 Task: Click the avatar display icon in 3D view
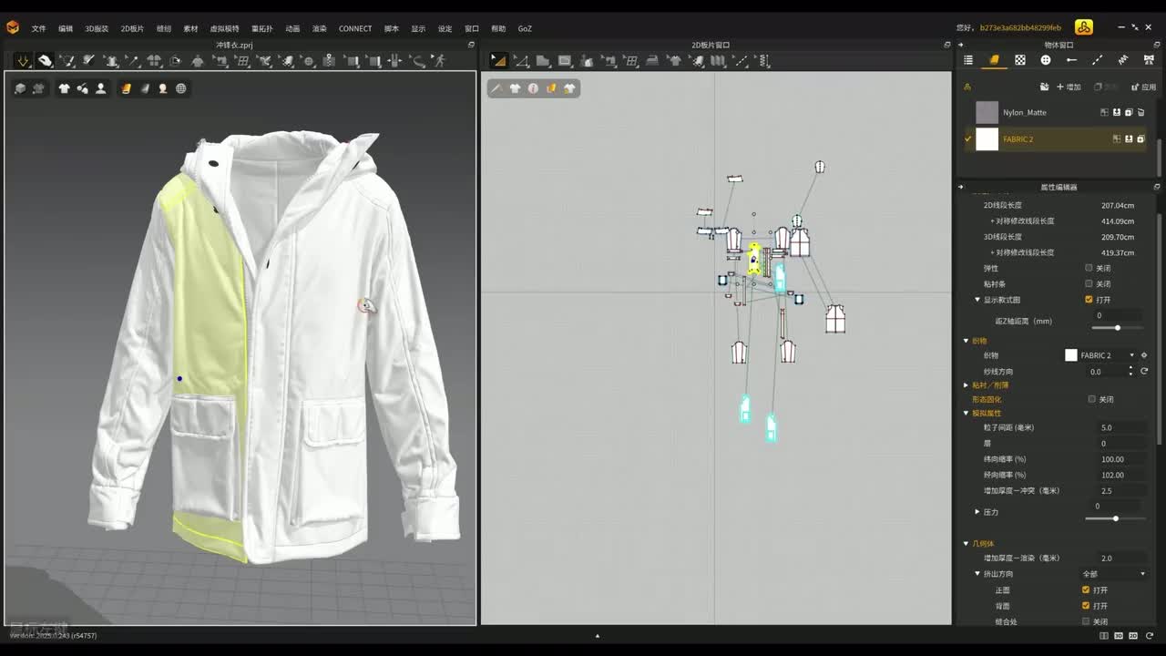click(100, 88)
